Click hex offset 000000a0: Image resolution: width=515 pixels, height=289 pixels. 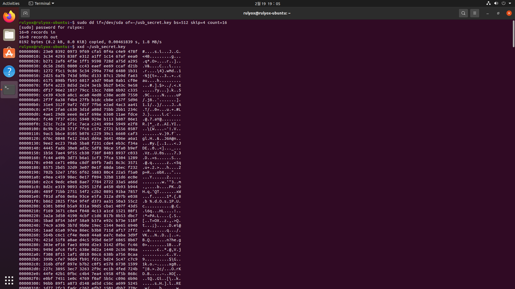30,100
